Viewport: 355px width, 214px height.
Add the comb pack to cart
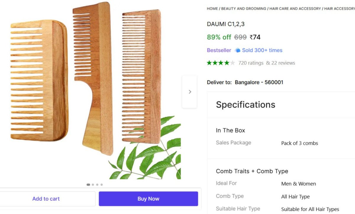tap(46, 199)
